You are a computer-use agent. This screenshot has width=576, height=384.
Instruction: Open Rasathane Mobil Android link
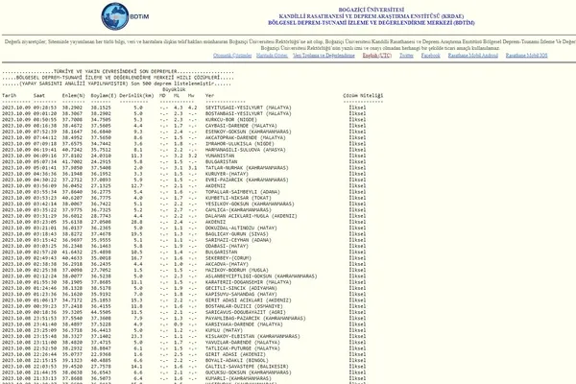coord(472,56)
